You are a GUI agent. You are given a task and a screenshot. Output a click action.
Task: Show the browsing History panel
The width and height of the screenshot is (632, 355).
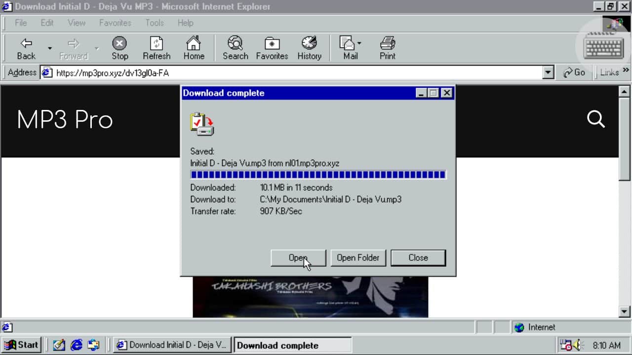point(309,48)
